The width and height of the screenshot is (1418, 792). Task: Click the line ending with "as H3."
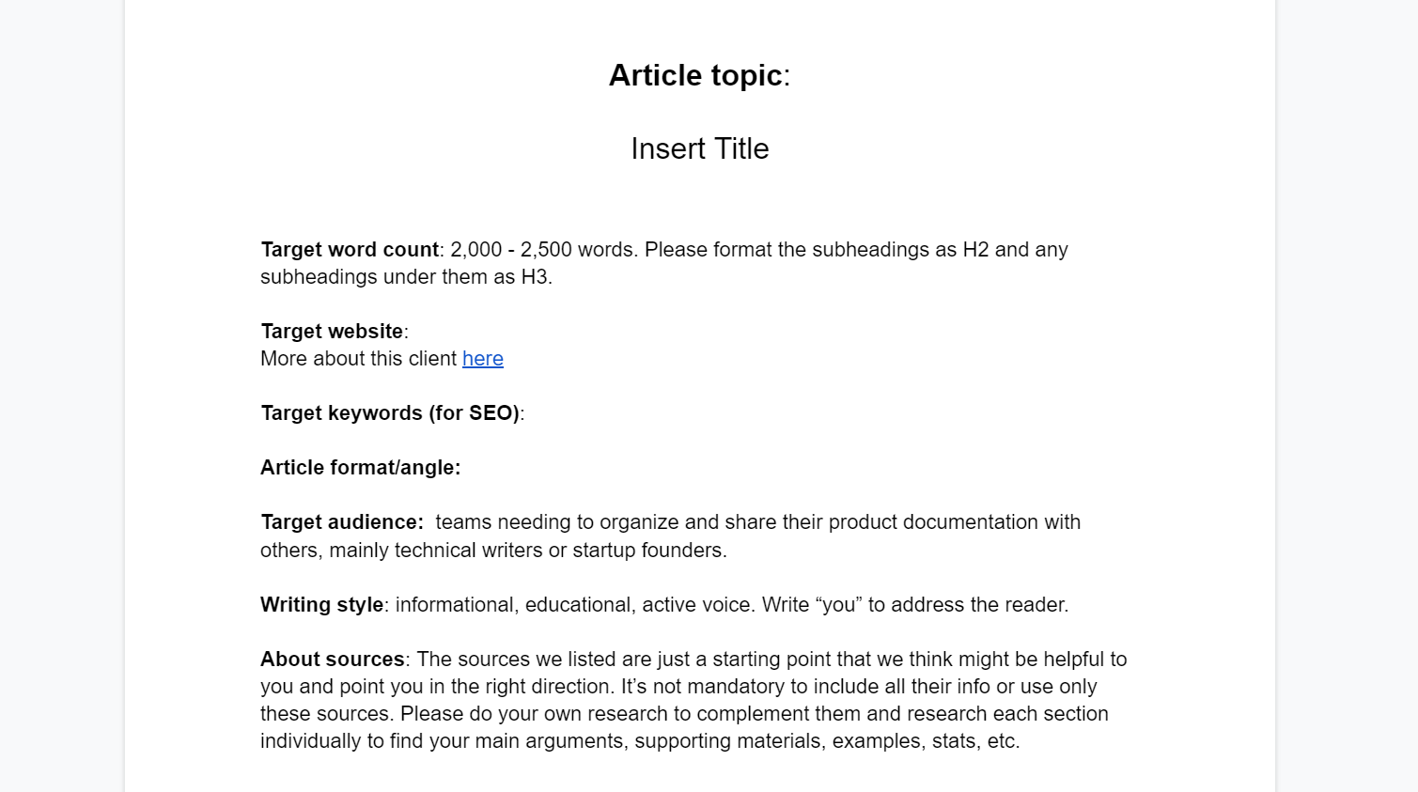pos(405,277)
